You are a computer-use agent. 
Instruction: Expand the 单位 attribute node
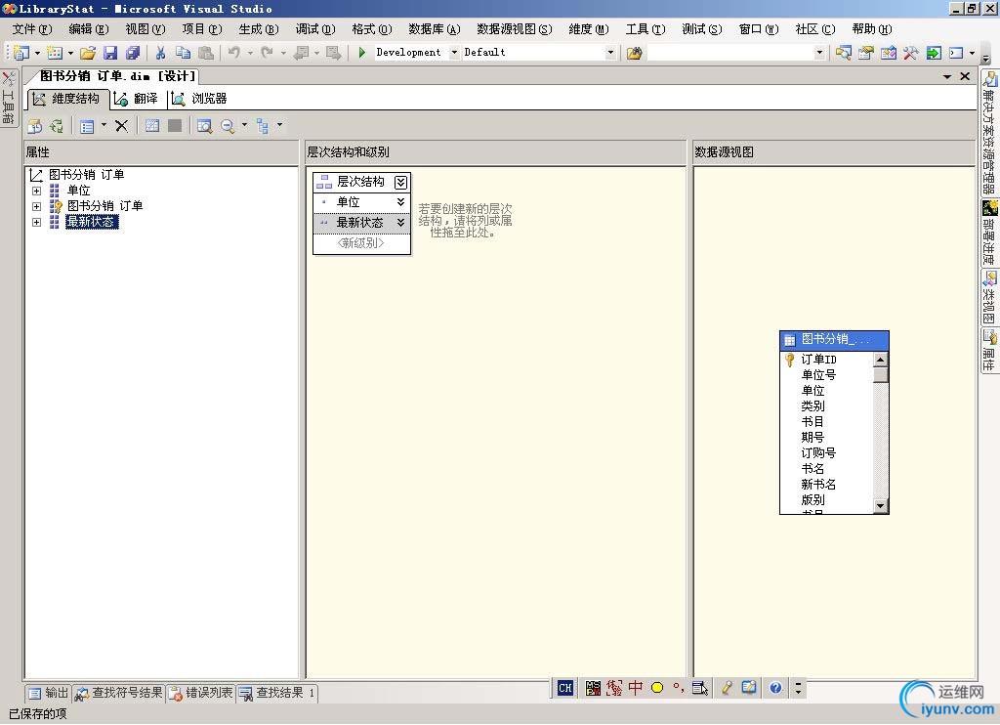pos(36,191)
